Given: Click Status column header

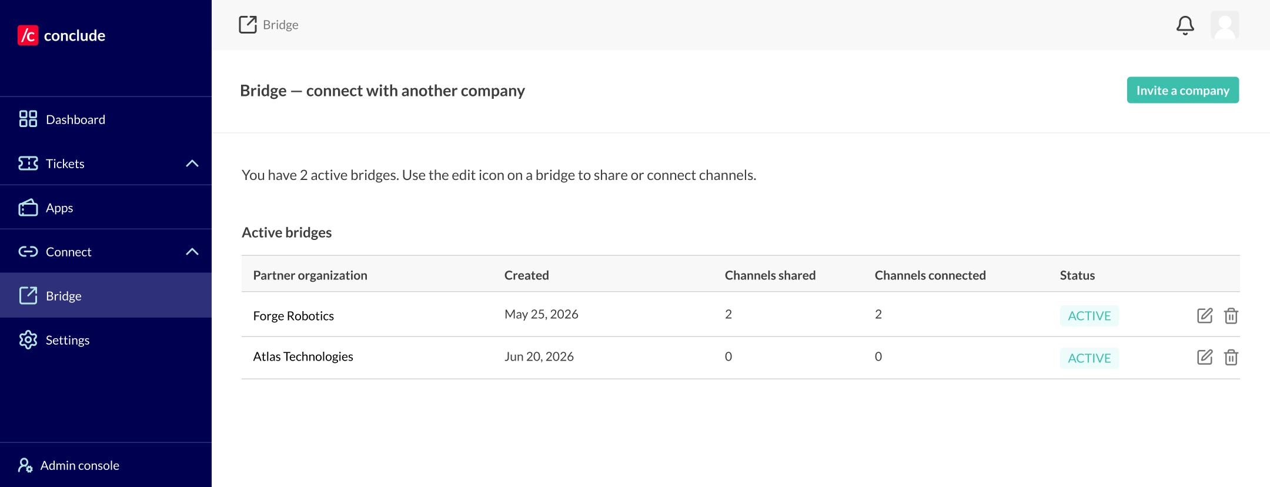Looking at the screenshot, I should (1077, 275).
